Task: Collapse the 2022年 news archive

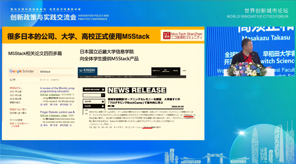Action: coord(103,106)
